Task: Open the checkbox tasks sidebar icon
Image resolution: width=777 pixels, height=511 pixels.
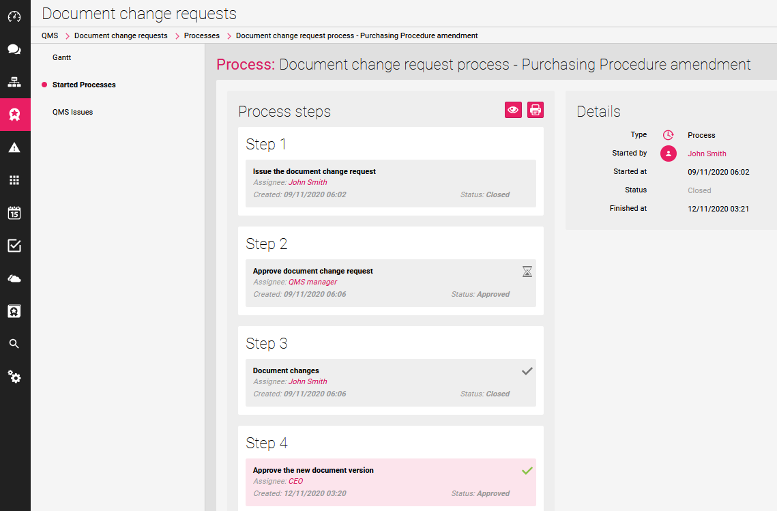Action: tap(14, 246)
